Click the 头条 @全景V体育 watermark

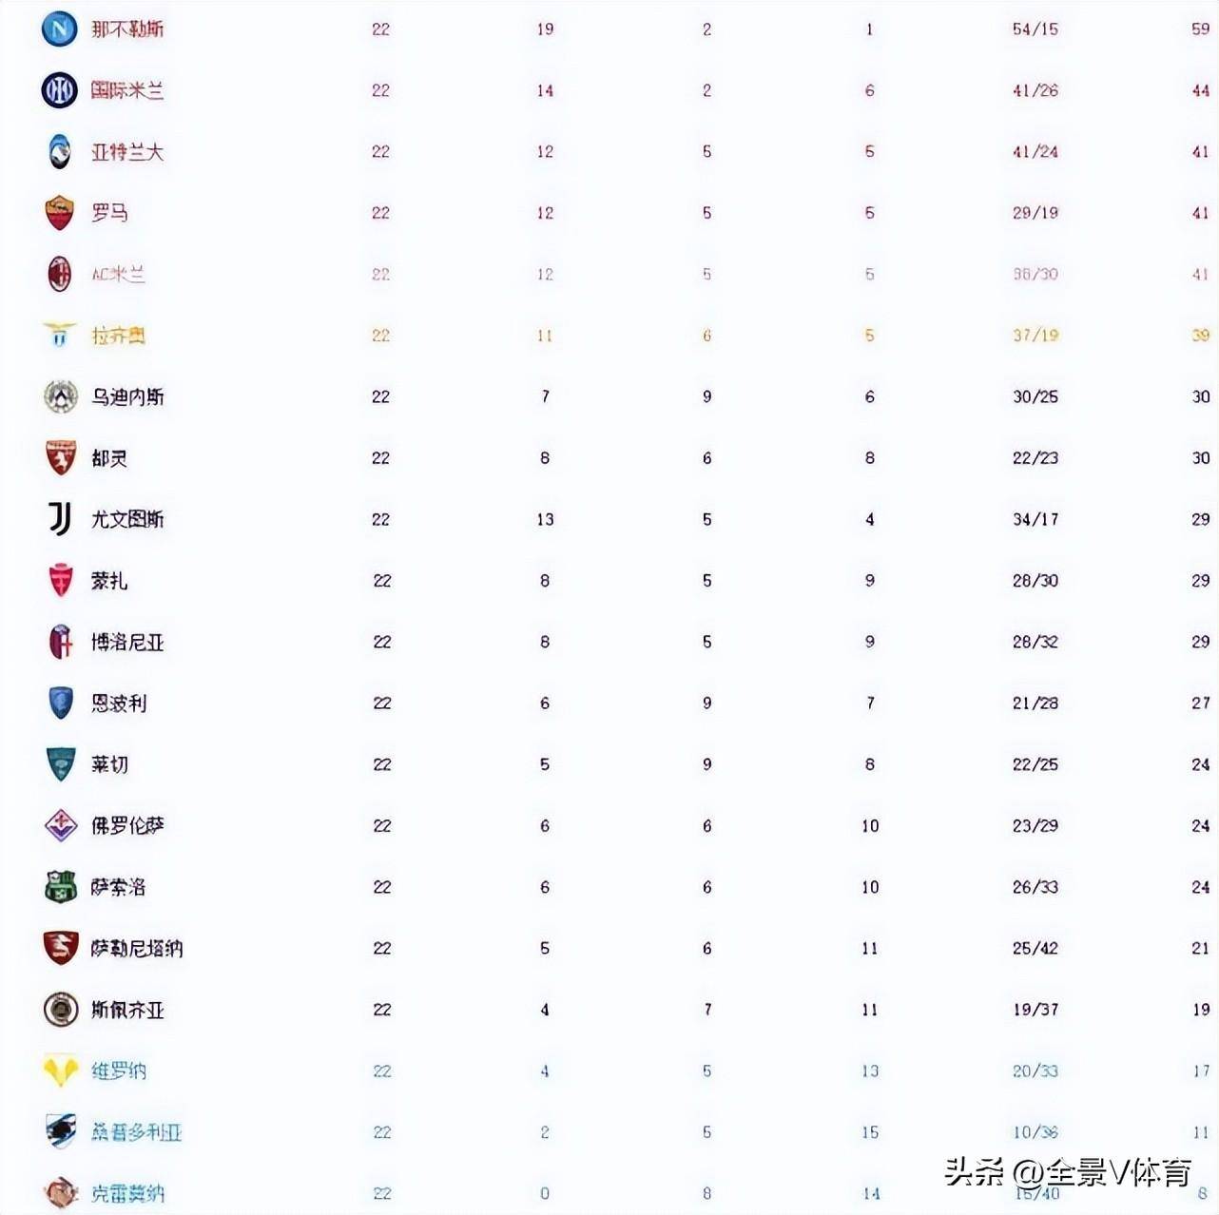pos(1068,1172)
